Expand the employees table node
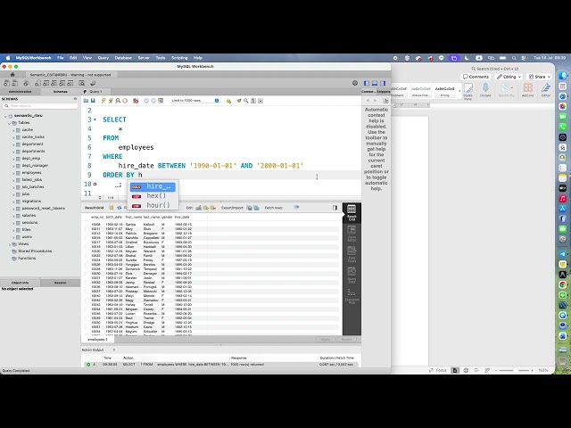Screen dimensions: 571x428 [13, 173]
